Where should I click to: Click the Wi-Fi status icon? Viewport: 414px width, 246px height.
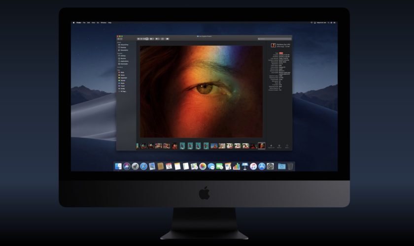(311, 23)
